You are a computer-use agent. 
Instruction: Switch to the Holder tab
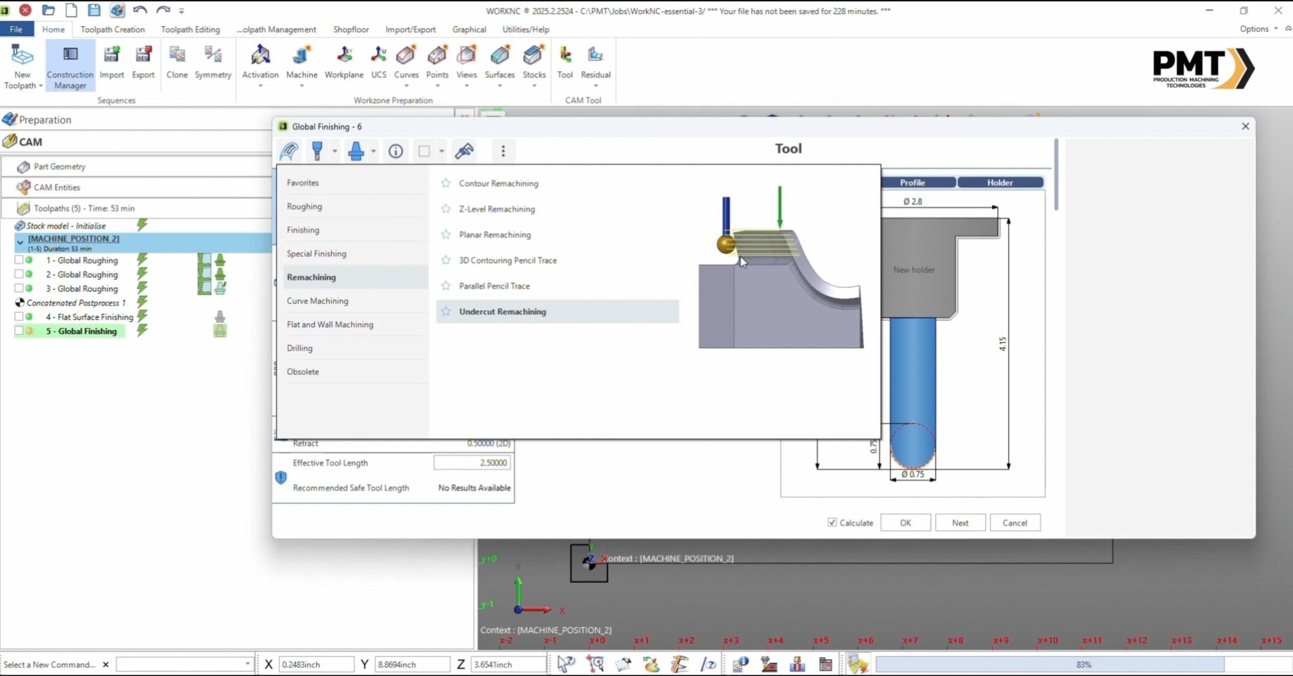click(x=1000, y=183)
